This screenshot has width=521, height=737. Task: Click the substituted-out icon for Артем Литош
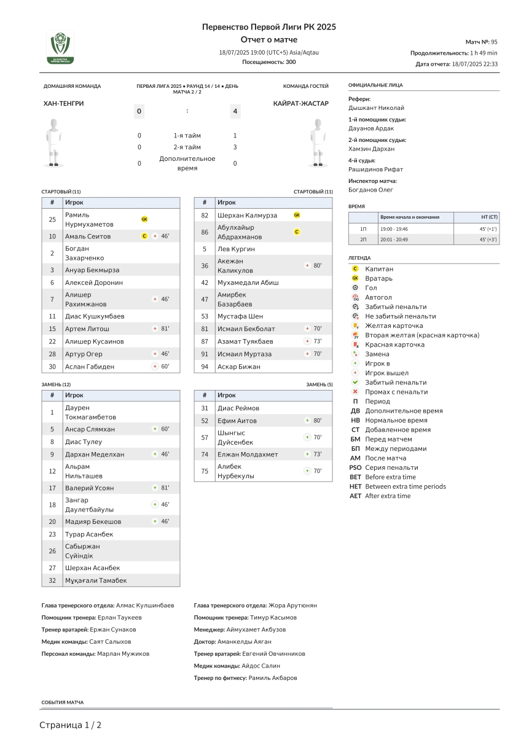pyautogui.click(x=155, y=329)
